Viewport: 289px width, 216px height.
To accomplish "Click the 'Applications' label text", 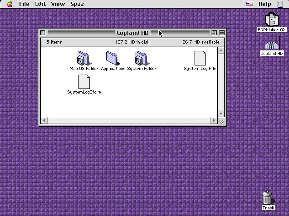I will tap(113, 68).
